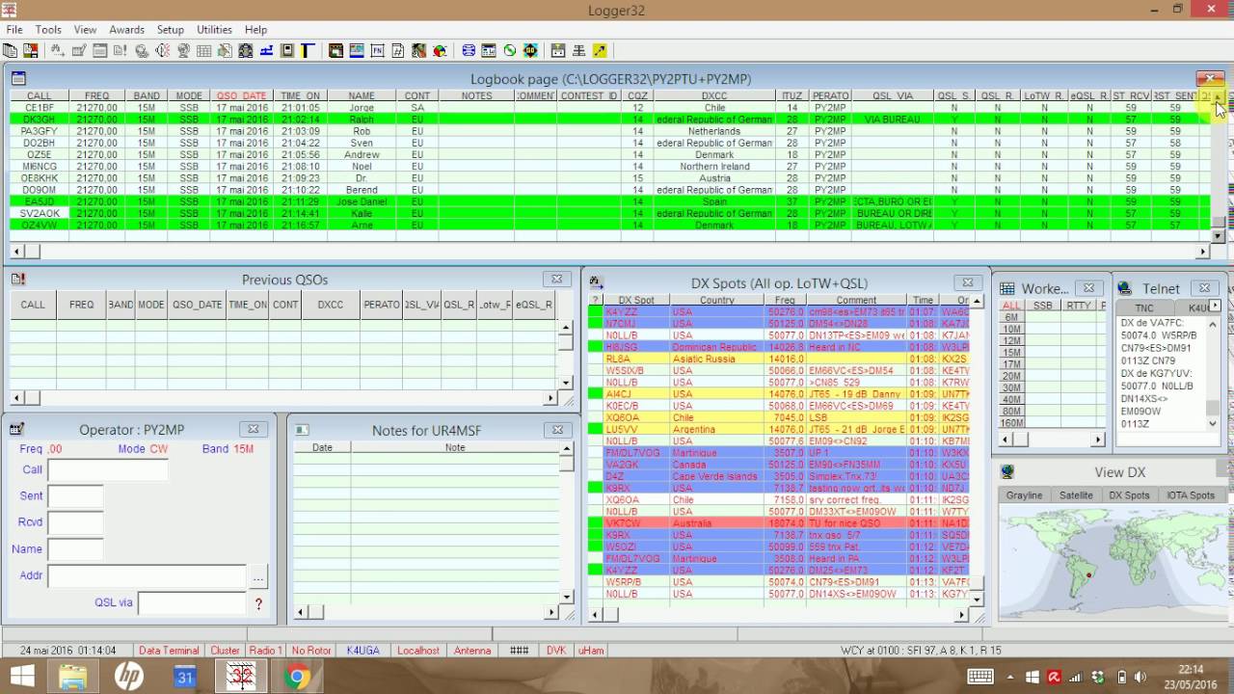Click the green circle-slash toolbar icon
The image size is (1234, 694).
tap(509, 50)
